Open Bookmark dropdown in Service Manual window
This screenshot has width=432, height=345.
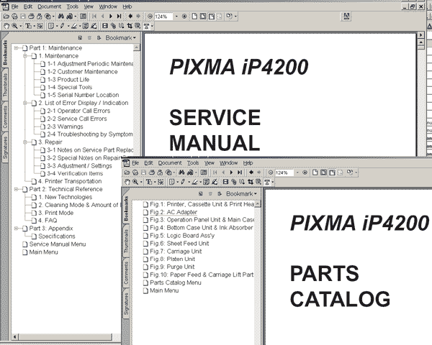pyautogui.click(x=121, y=37)
